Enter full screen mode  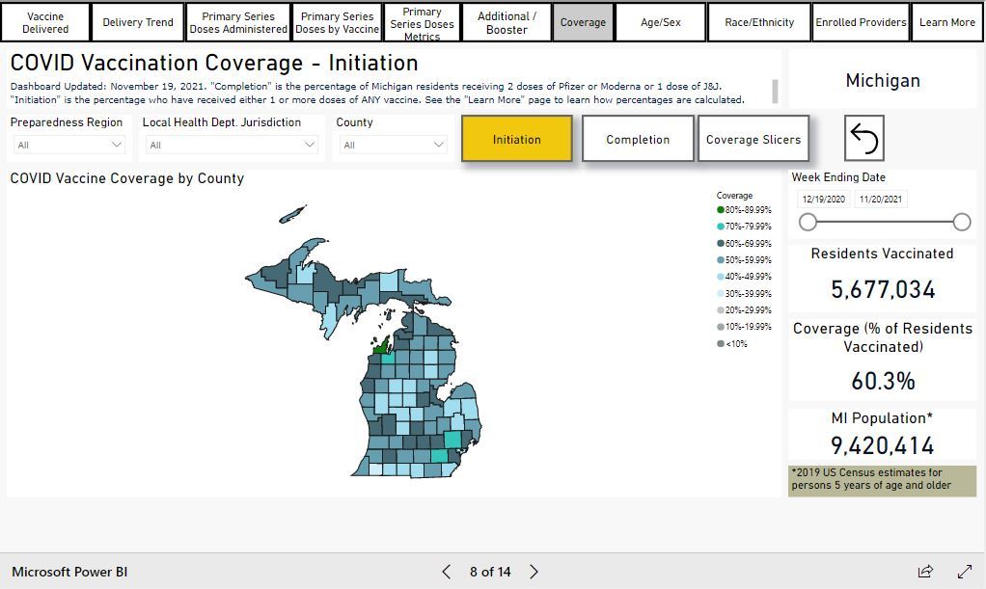[x=964, y=572]
